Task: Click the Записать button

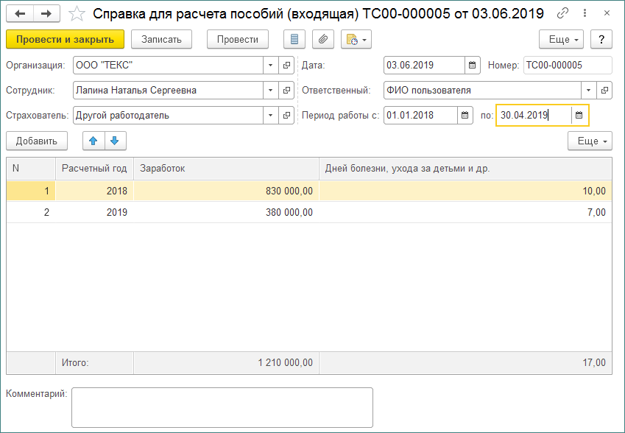Action: click(x=160, y=39)
